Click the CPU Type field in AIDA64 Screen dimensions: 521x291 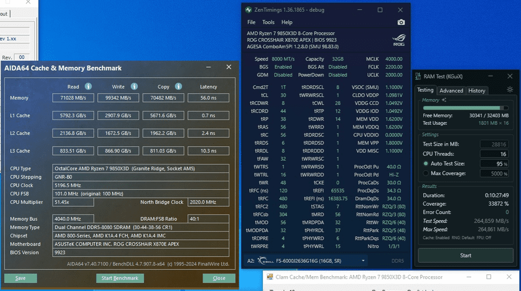coord(140,168)
